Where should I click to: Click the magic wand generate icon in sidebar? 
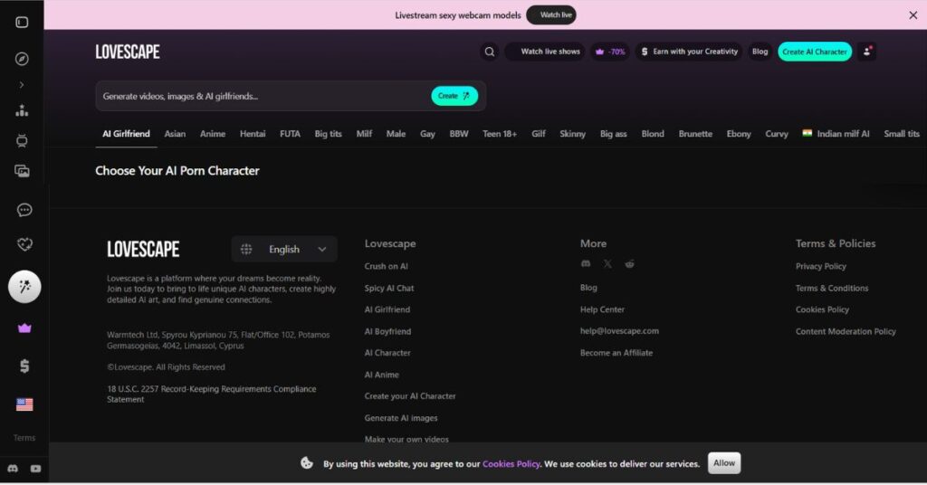point(24,287)
